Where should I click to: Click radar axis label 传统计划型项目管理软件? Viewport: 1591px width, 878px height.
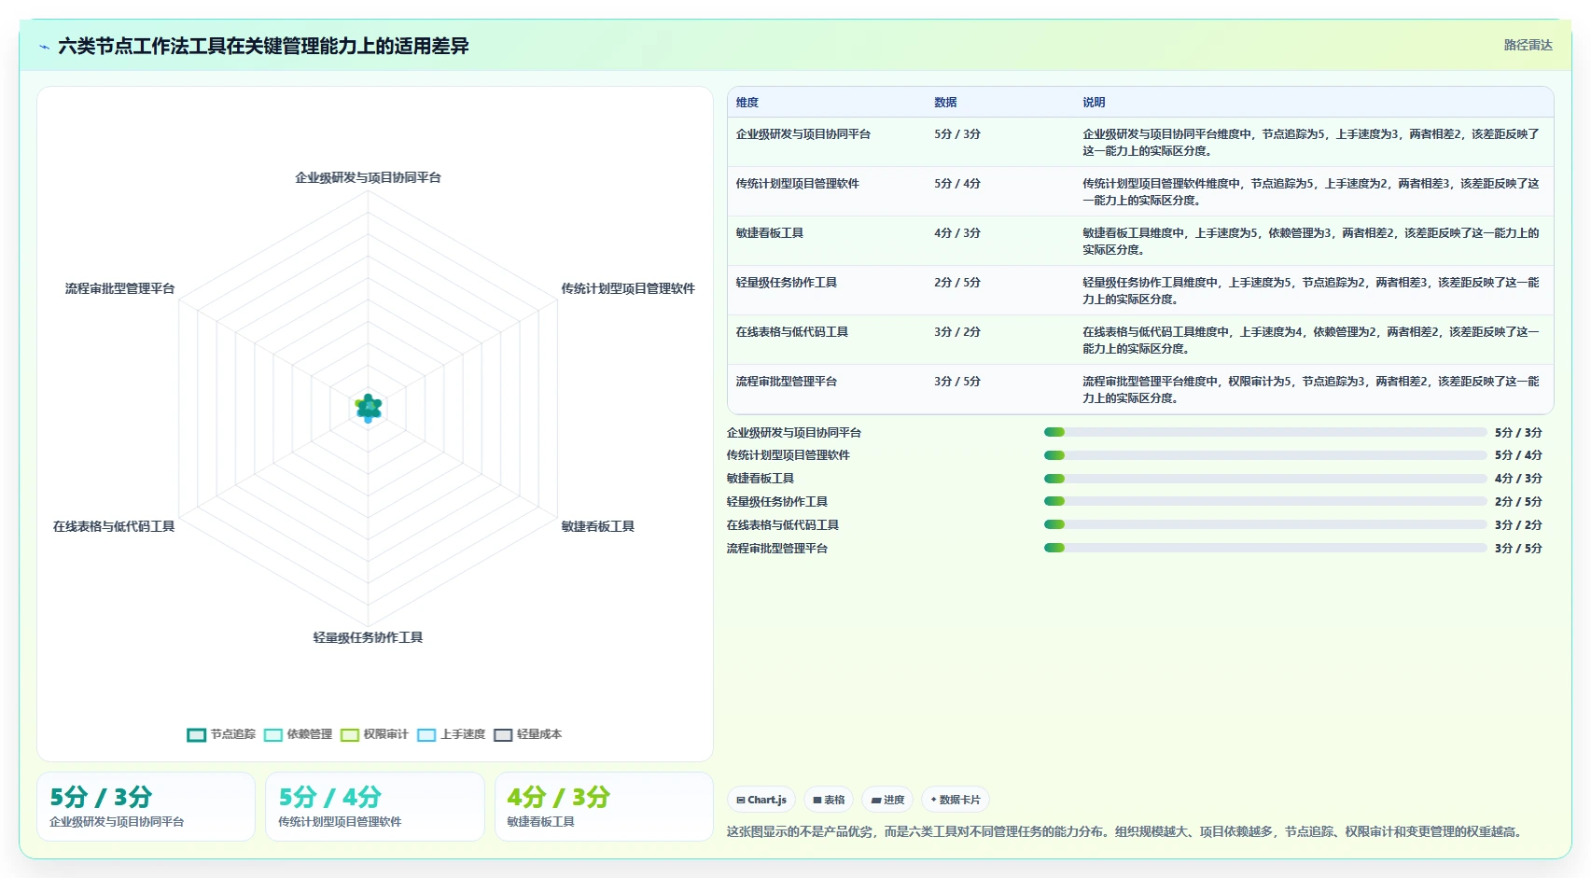[x=628, y=288]
